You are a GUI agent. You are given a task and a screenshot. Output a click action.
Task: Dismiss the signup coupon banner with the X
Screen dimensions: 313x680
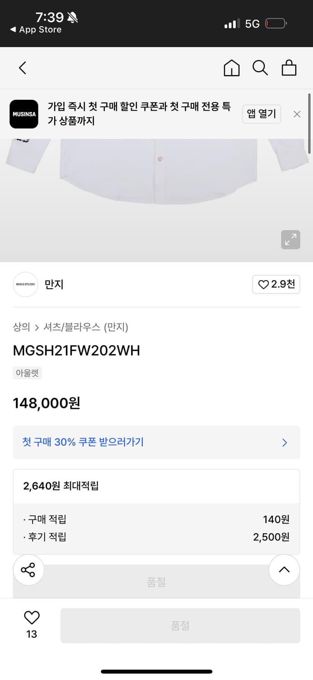point(297,114)
